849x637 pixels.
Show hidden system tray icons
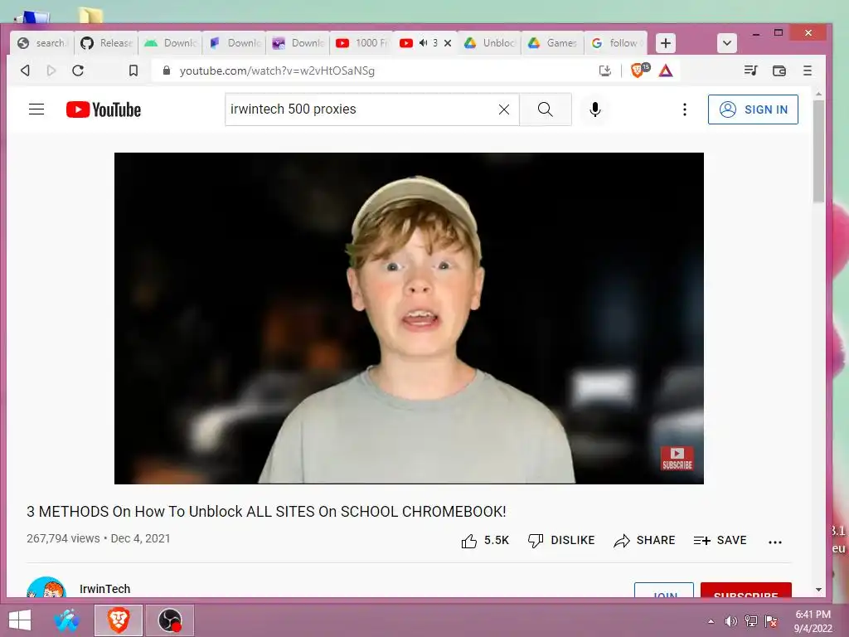click(x=711, y=621)
